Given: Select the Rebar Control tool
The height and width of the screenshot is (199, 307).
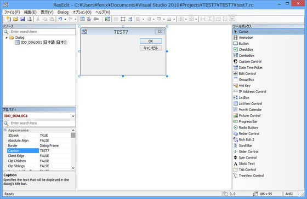Looking at the screenshot, I should (x=268, y=133).
